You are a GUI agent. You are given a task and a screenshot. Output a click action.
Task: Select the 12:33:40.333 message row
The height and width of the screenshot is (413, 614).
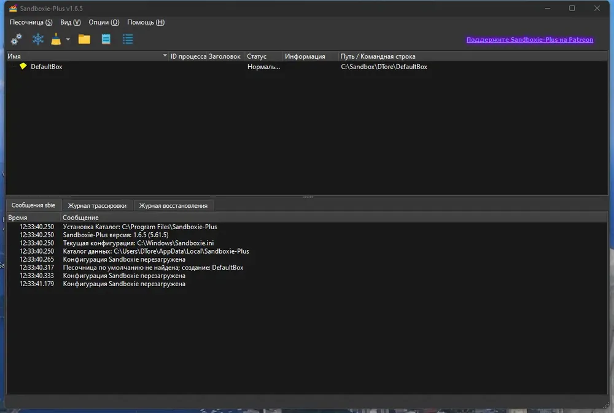pyautogui.click(x=307, y=276)
